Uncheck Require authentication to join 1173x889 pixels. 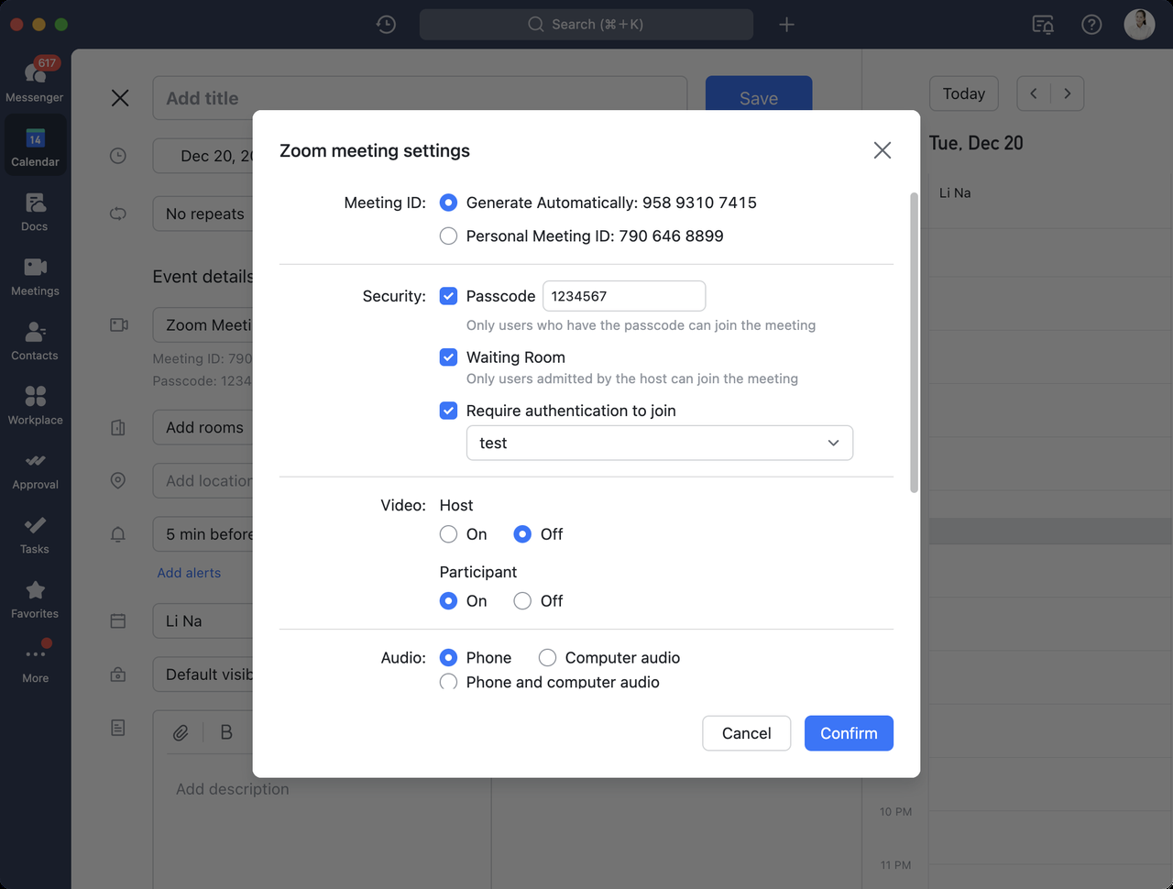tap(448, 411)
